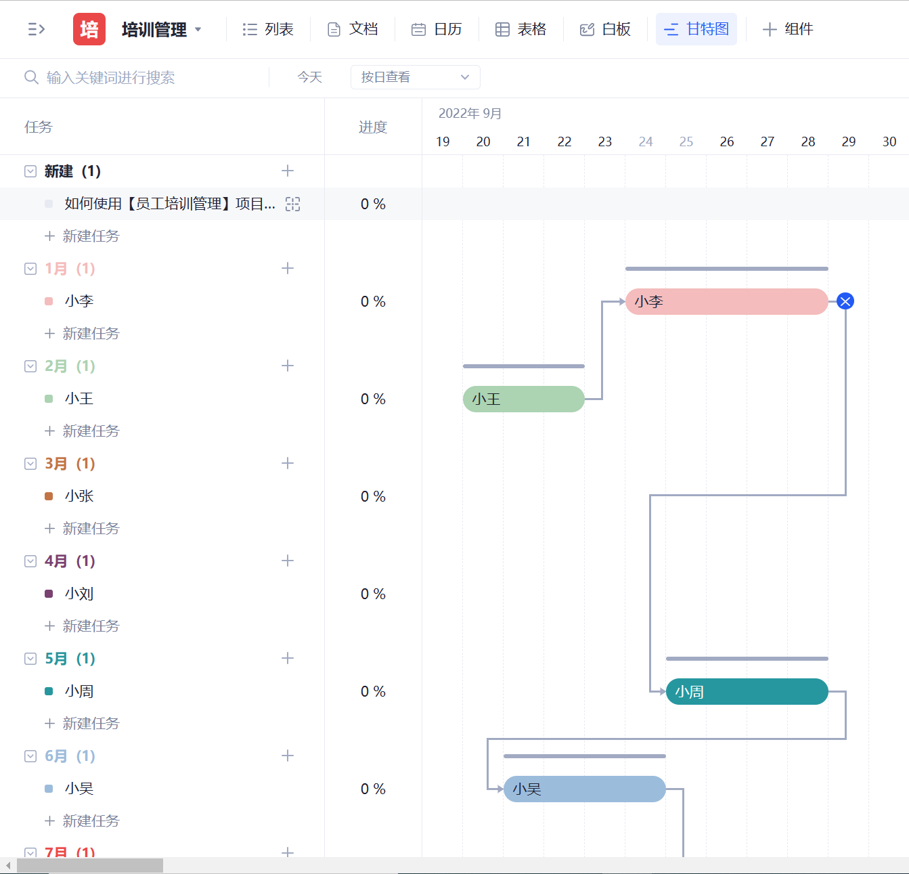Click 新建任务 under the 小张 task
This screenshot has width=909, height=874.
(91, 529)
